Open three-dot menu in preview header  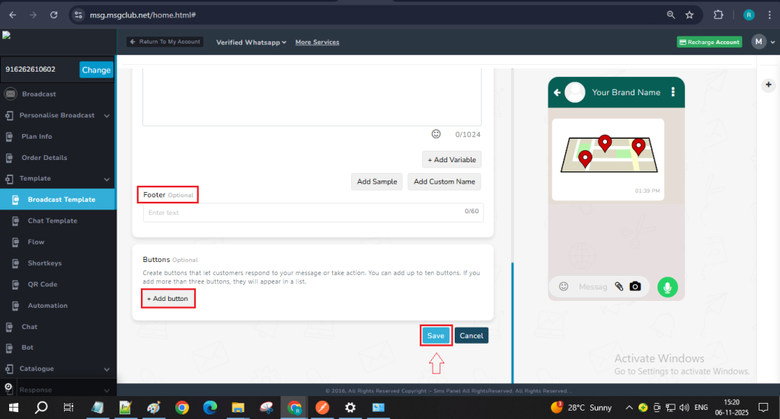point(673,92)
